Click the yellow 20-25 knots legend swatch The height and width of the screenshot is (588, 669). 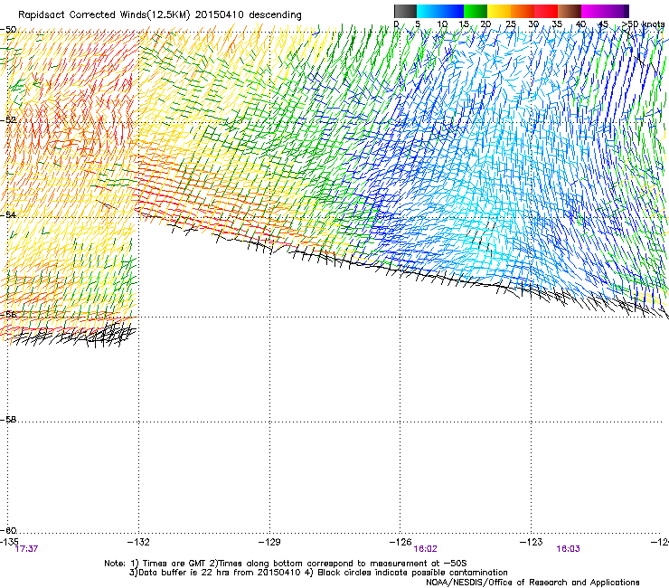tap(499, 11)
